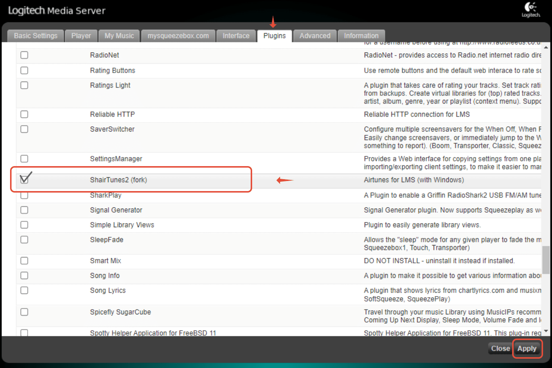552x368 pixels.
Task: Go to the mysqueezebox.com tab
Action: tap(178, 36)
